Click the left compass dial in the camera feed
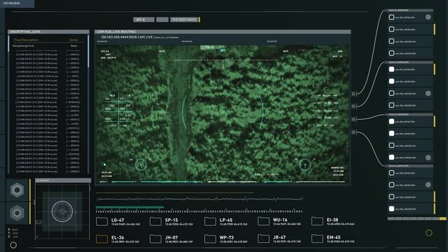Viewport: 448px width, 252px height. pos(141,164)
